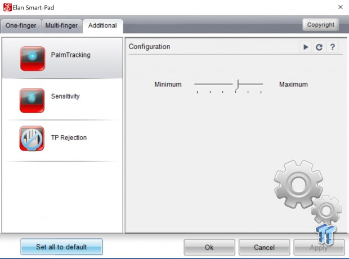This screenshot has height=259, width=349.
Task: Click the Minimum label
Action: [168, 84]
